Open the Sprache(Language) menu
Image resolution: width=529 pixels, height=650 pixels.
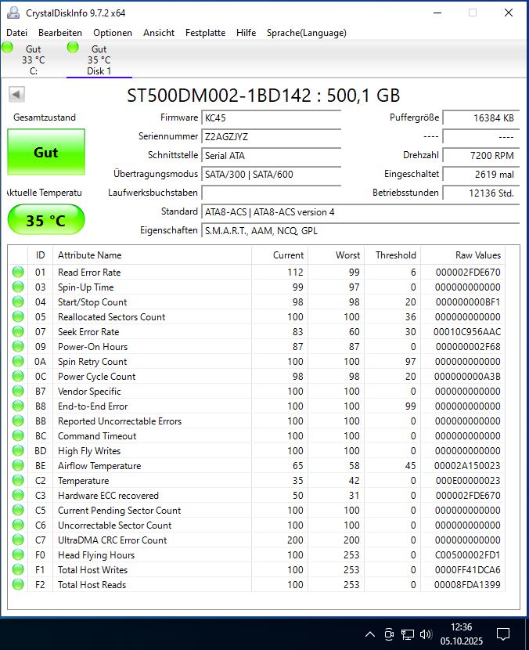(x=307, y=33)
